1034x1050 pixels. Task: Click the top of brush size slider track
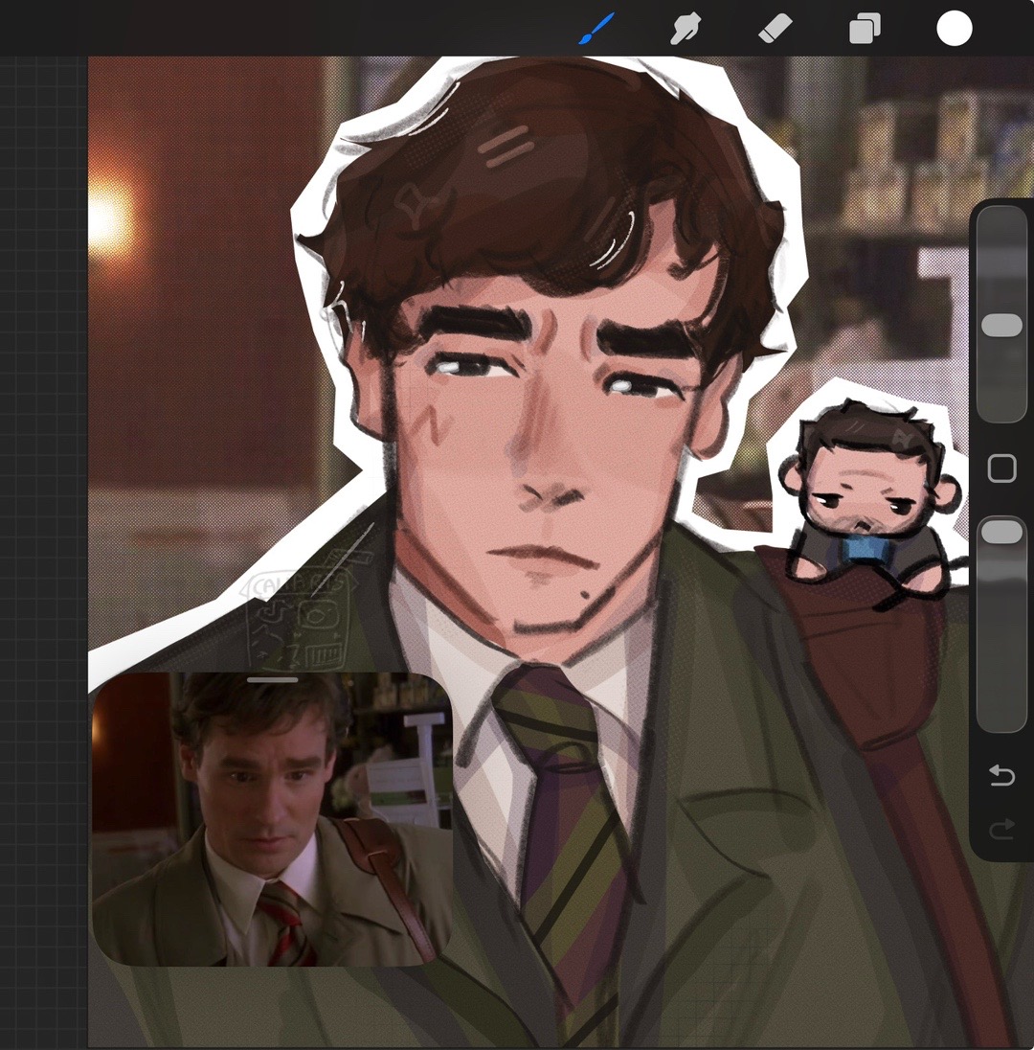(1001, 221)
